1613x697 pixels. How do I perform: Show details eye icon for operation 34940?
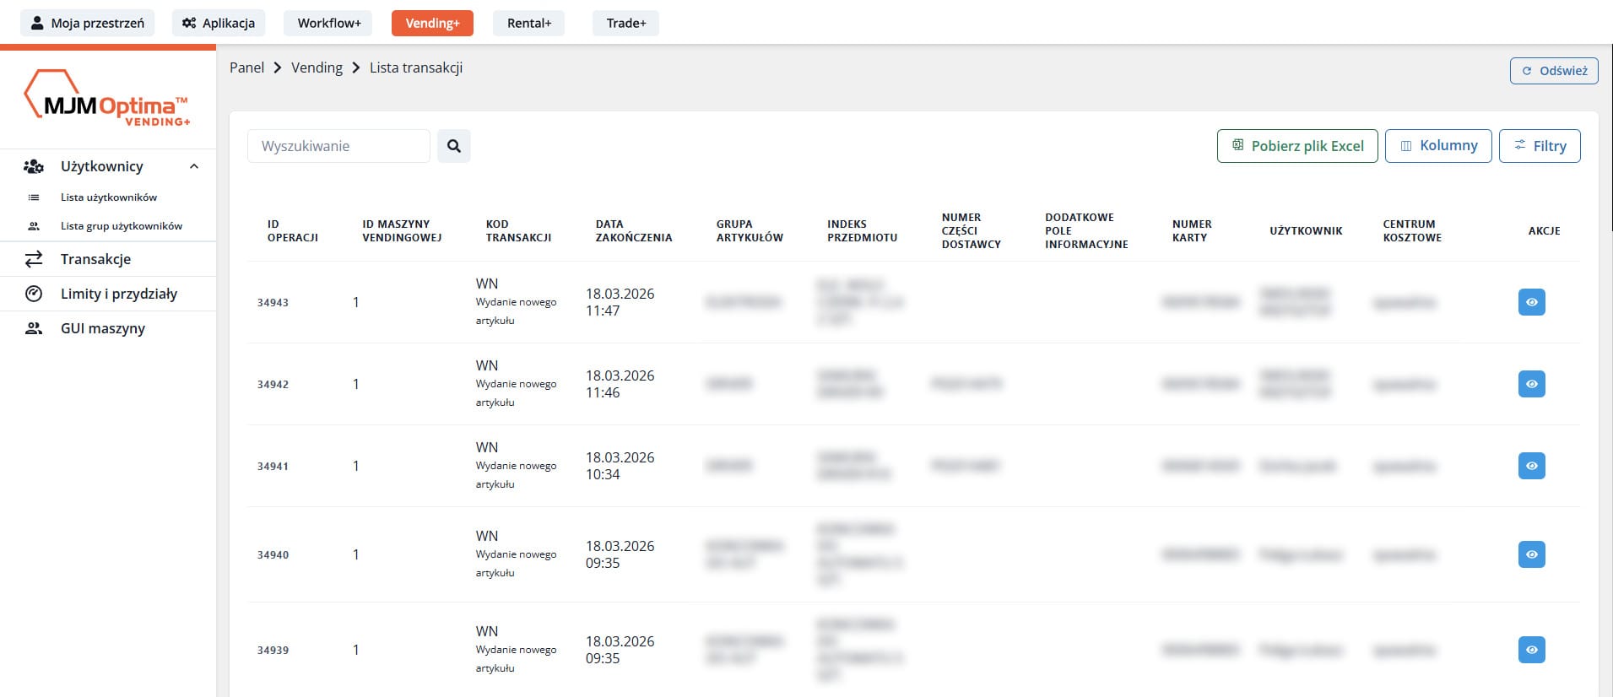1531,554
